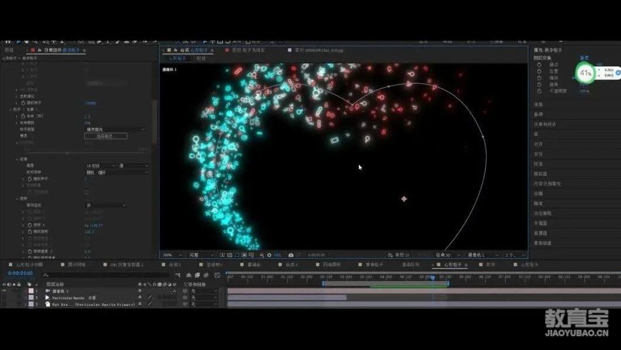Click the floating 41% monitor widget
Viewport: 621px width, 350px height.
tap(585, 73)
